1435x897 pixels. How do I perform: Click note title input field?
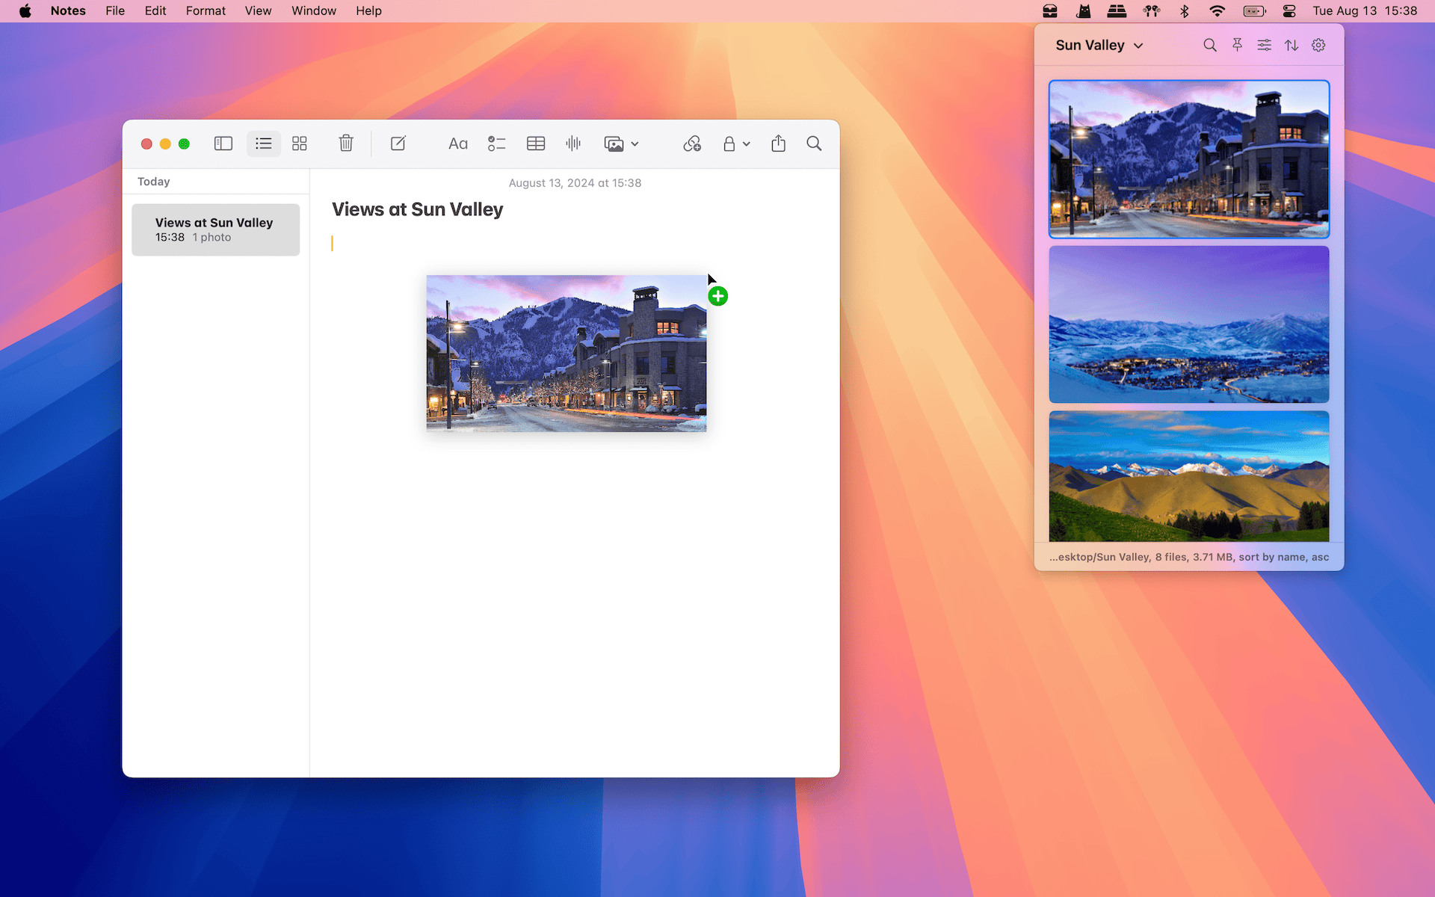(416, 208)
